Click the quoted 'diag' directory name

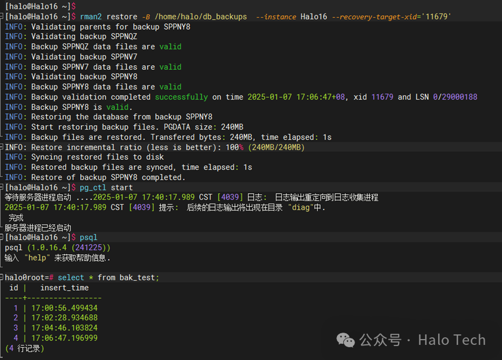click(x=300, y=208)
